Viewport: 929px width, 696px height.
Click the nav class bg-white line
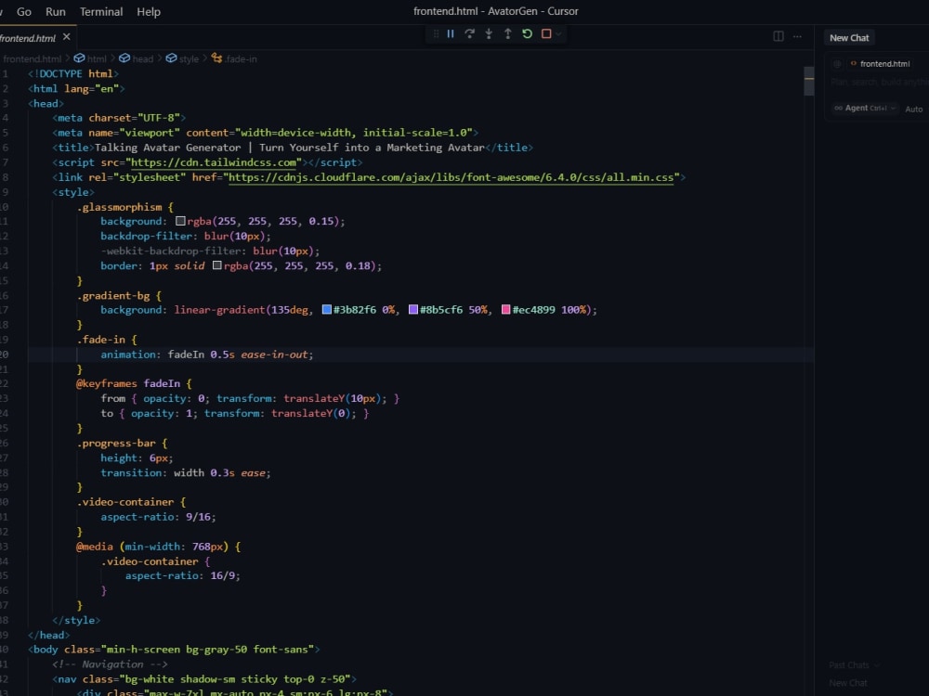(x=204, y=679)
